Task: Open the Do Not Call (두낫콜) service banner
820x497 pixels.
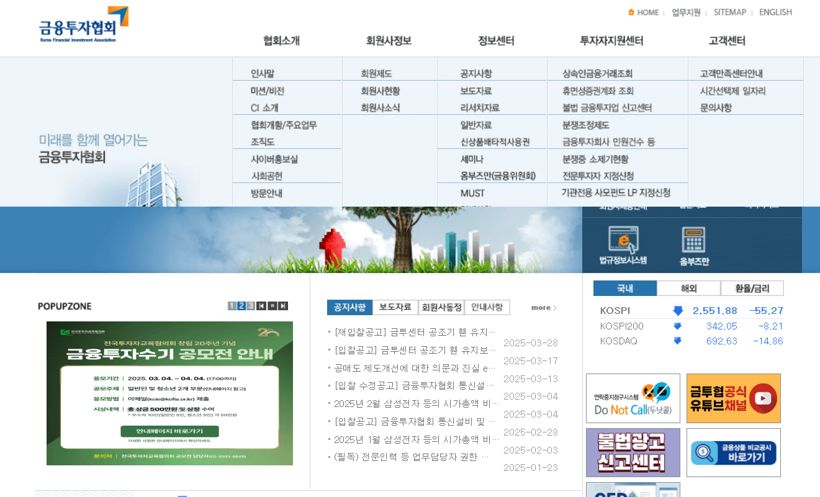Action: 633,398
